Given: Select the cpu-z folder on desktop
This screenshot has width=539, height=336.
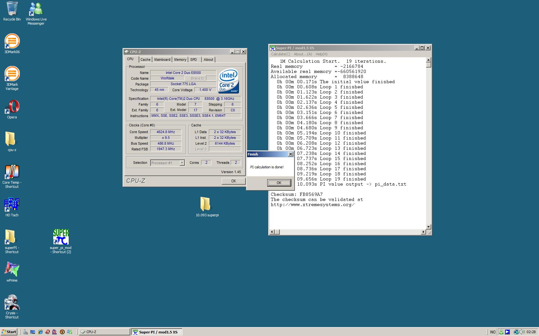Looking at the screenshot, I should (12, 142).
